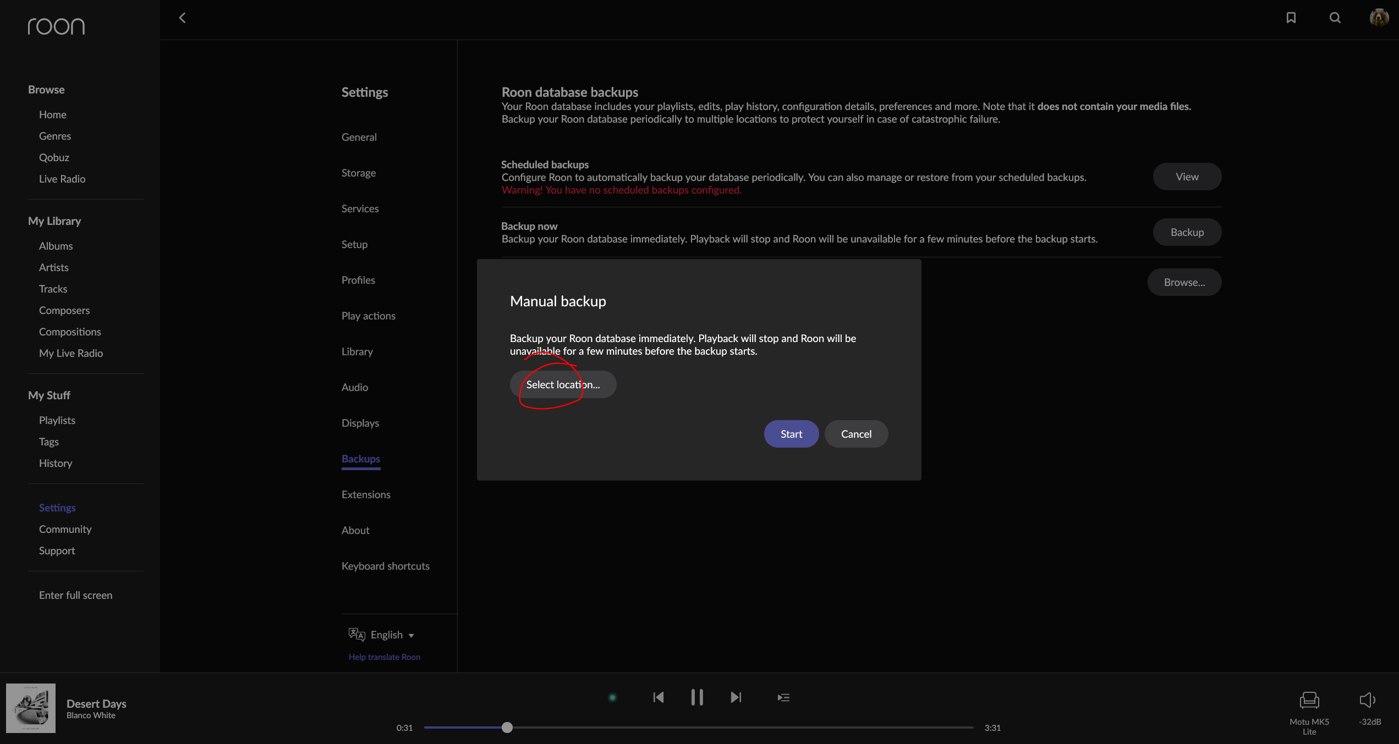Open the user profile avatar

click(x=1379, y=18)
